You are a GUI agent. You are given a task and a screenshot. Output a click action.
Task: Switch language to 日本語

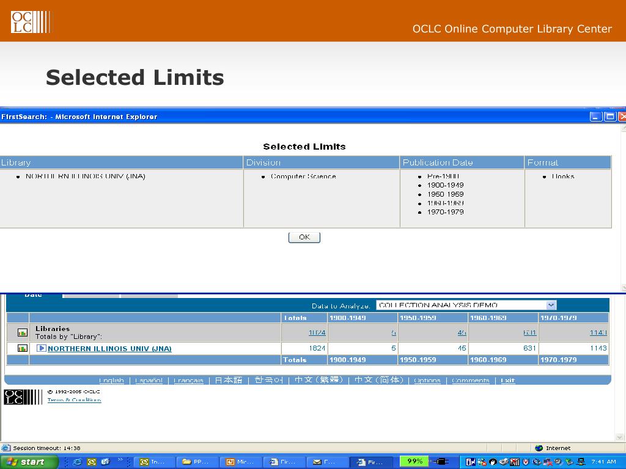(229, 380)
